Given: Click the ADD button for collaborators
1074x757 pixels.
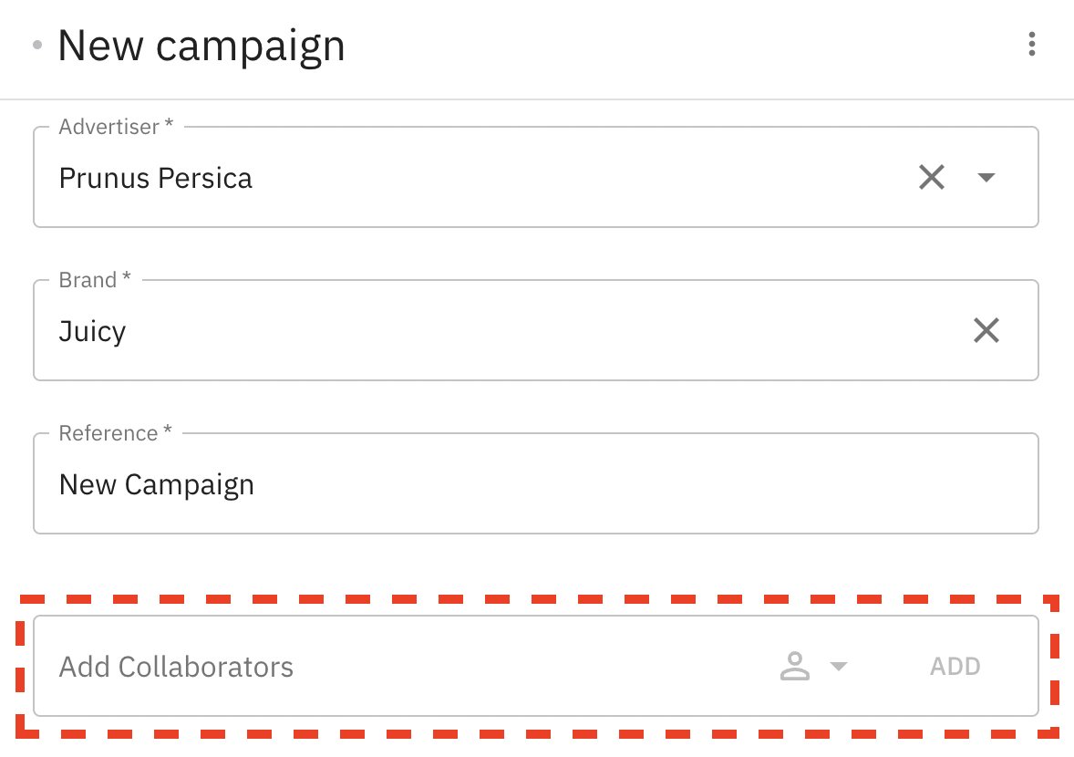Looking at the screenshot, I should tap(955, 666).
